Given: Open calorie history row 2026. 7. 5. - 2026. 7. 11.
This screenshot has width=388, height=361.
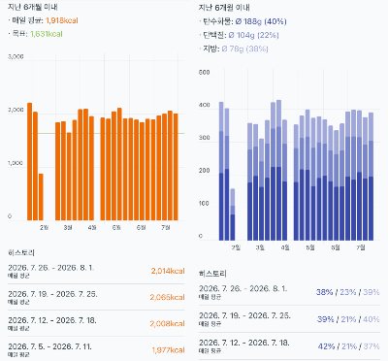Looking at the screenshot, I should pyautogui.click(x=96, y=350).
